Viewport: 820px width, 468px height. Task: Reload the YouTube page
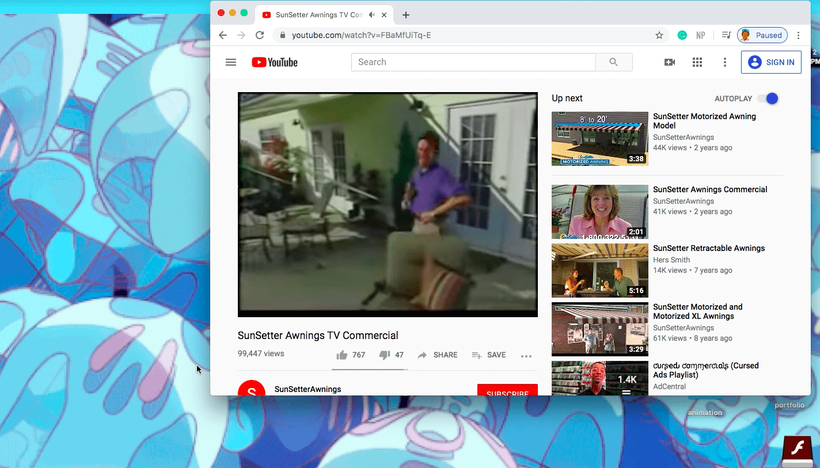point(260,35)
